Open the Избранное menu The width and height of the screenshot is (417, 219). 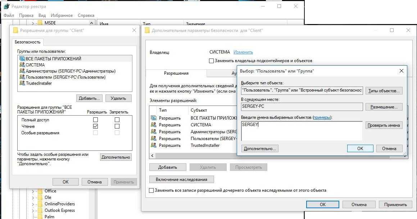(62, 15)
